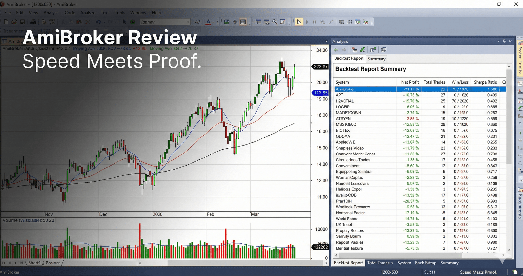Screen dimensions: 523x276
Task: Click the scissors cut icon
Action: (x=63, y=22)
